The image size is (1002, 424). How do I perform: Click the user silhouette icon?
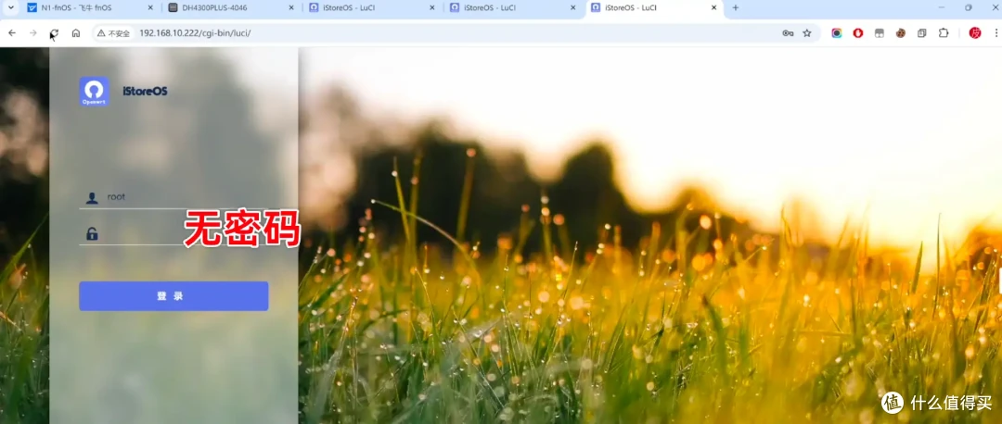click(92, 198)
